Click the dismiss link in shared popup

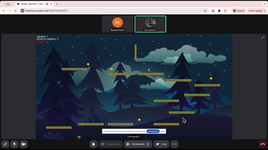point(163,131)
